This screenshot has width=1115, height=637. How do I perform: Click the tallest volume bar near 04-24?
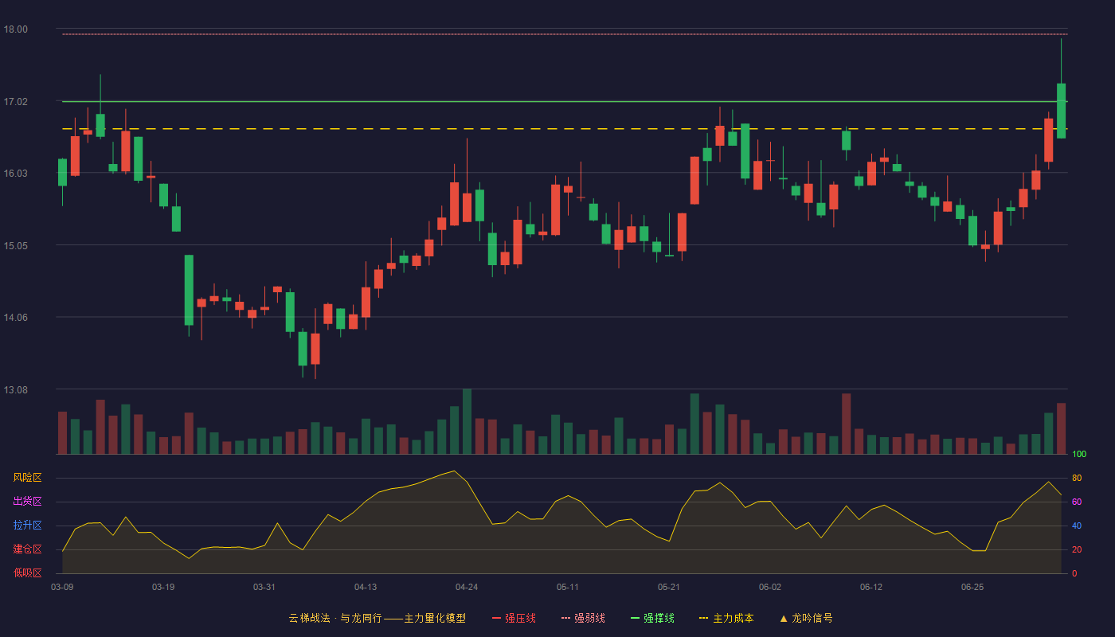tap(467, 421)
